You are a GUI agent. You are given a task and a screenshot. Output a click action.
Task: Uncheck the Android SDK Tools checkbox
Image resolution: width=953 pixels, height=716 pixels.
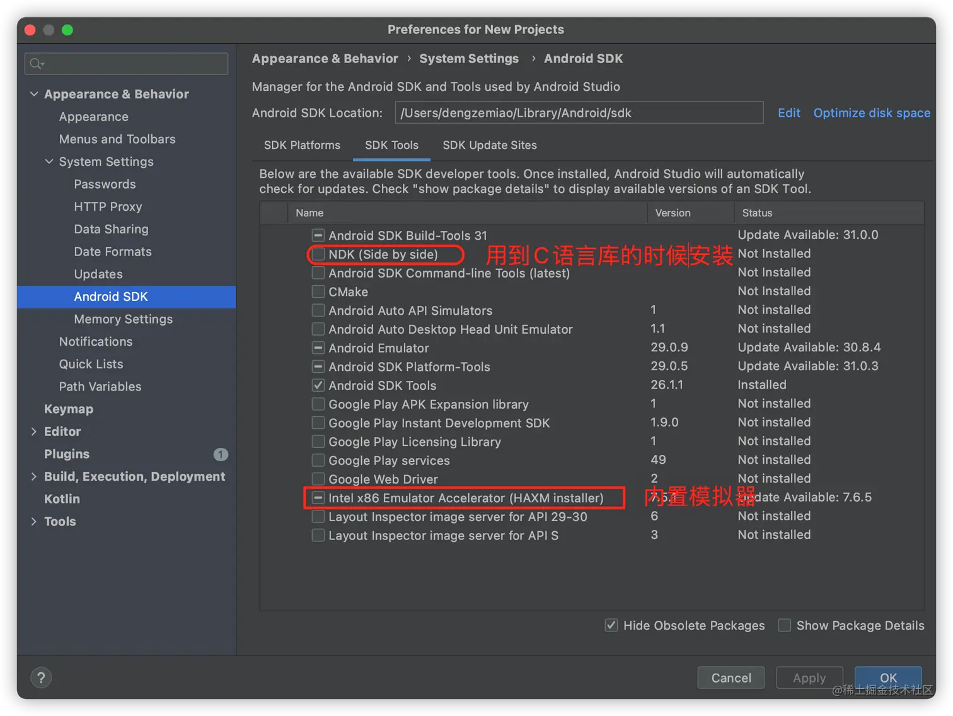(318, 385)
